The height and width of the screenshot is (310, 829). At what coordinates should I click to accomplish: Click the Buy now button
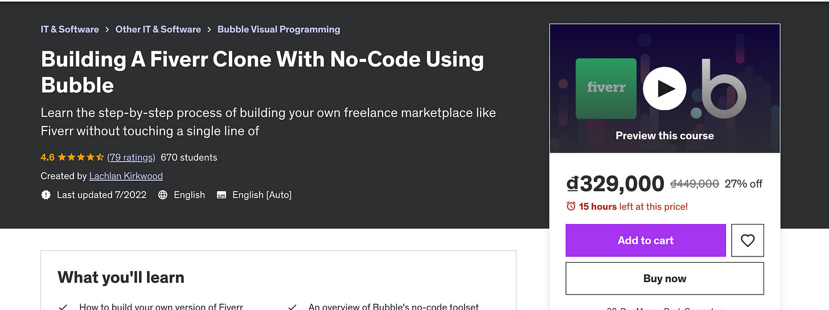tap(664, 279)
